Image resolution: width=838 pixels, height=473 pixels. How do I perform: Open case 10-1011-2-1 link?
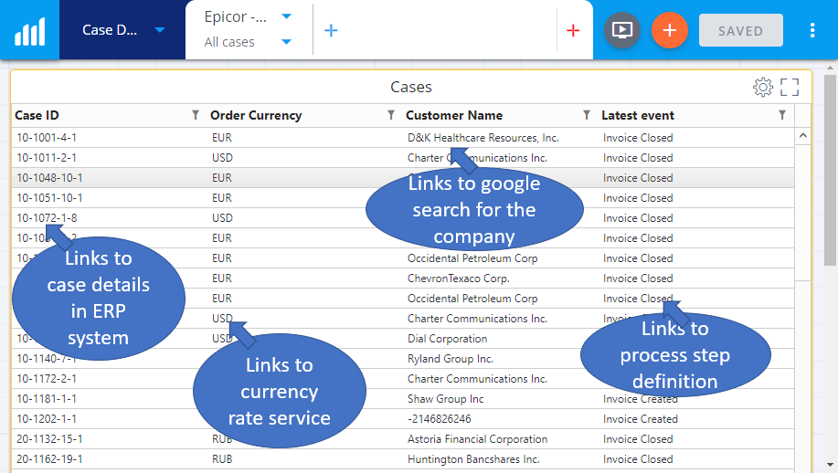click(x=47, y=158)
